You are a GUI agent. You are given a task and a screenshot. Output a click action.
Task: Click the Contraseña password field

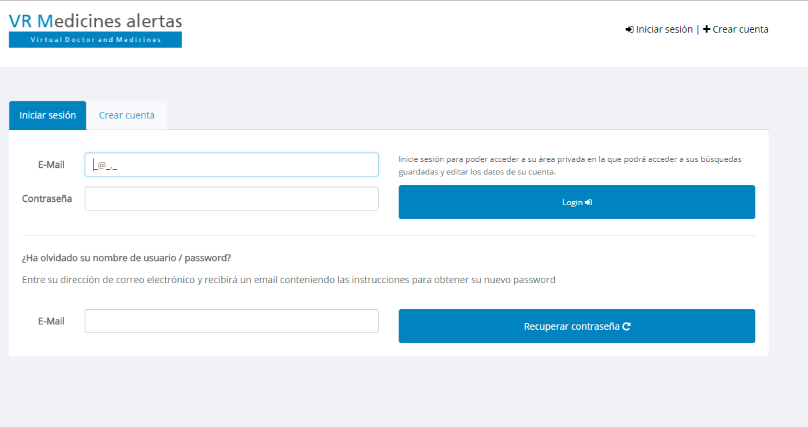(x=231, y=199)
